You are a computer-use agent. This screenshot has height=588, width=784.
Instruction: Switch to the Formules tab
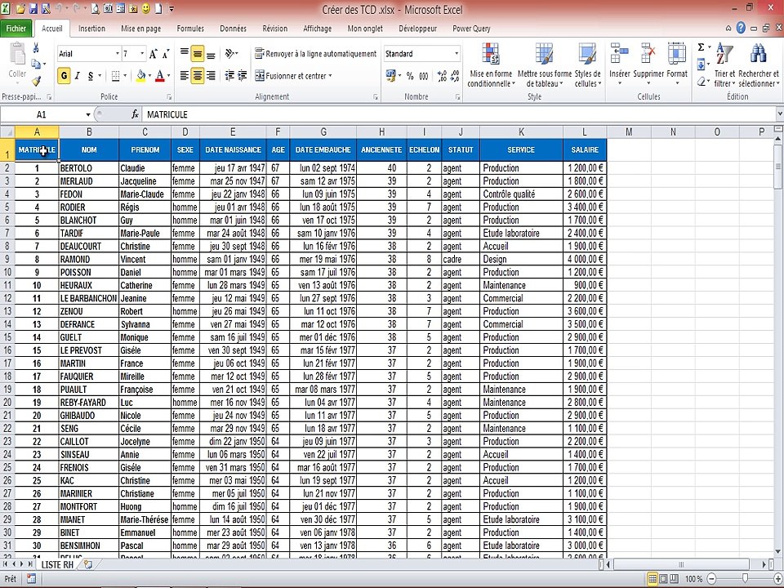(x=190, y=29)
